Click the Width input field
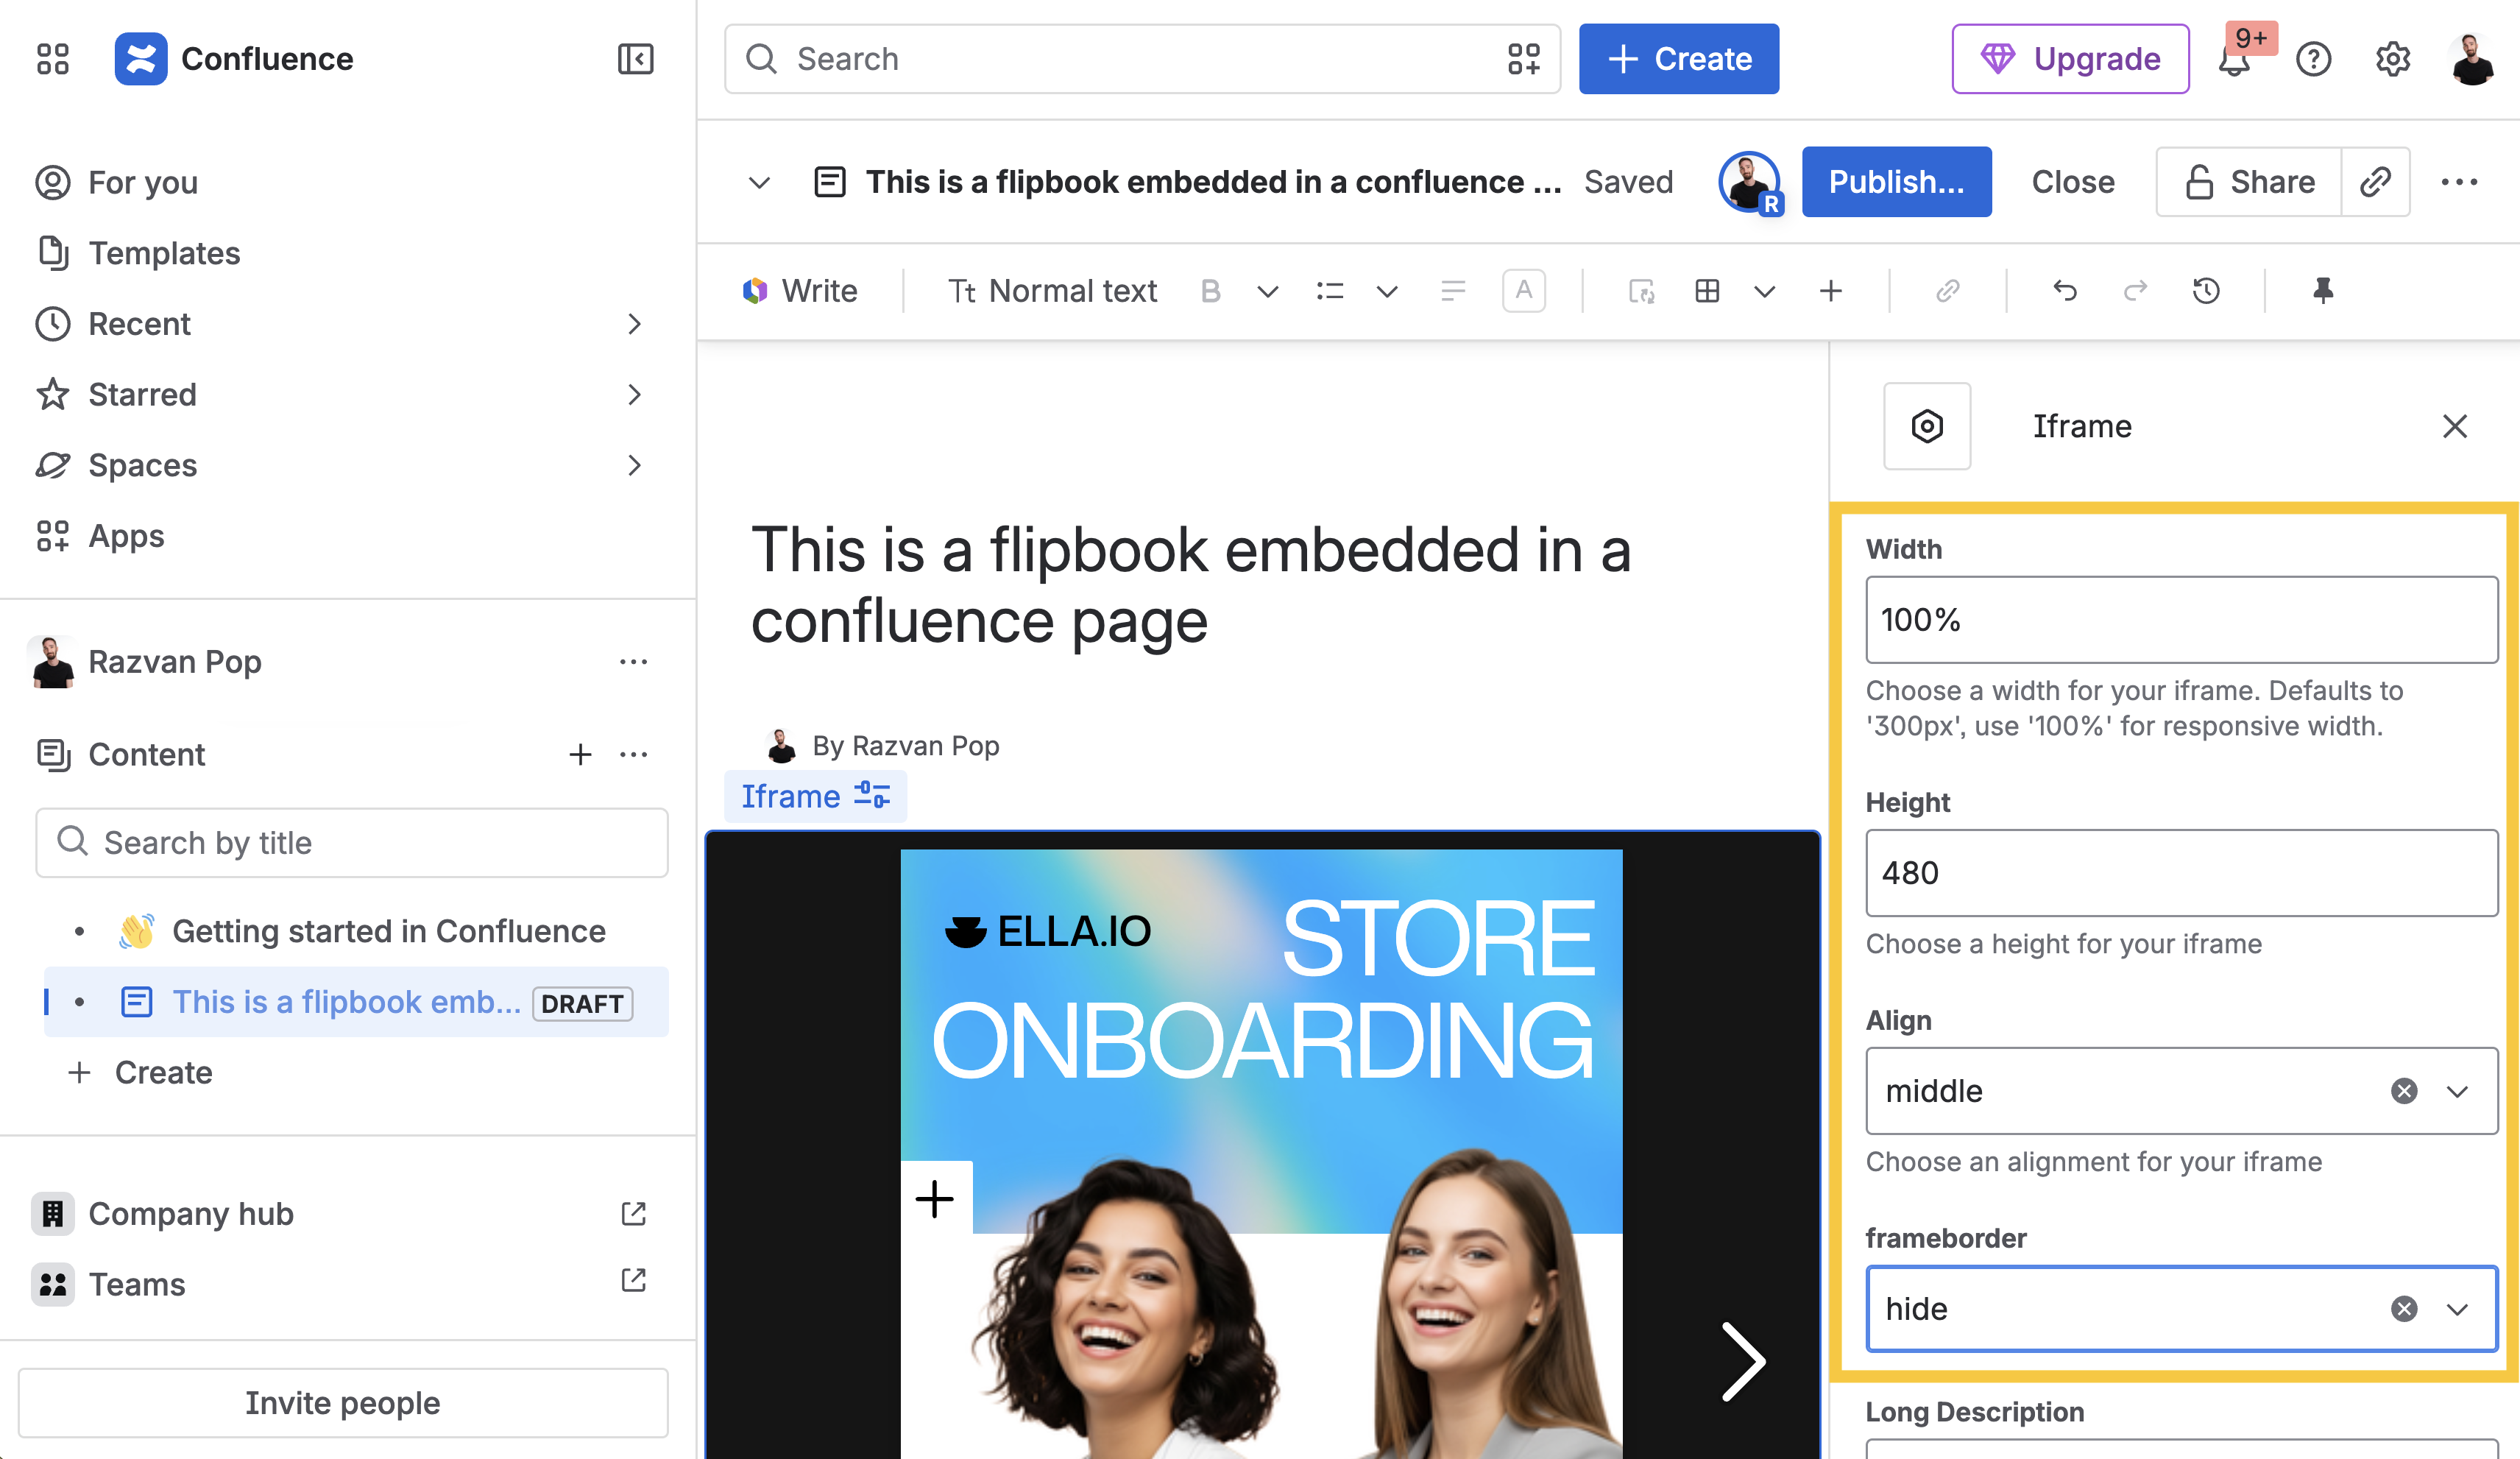Viewport: 2520px width, 1459px height. tap(2181, 620)
